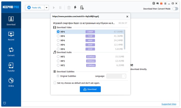Viewport: 181px width, 108px height.
Task: Click the 720P resolution badge
Action: coord(90,36)
